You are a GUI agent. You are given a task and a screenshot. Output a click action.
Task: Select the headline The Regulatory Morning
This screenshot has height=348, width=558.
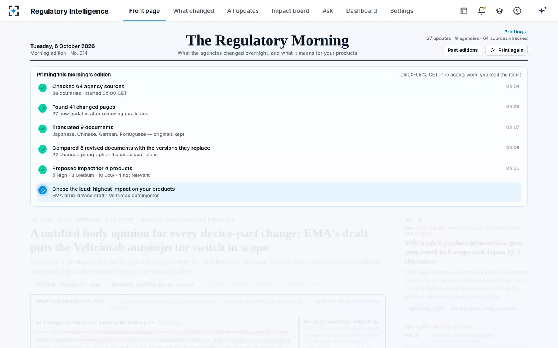267,40
